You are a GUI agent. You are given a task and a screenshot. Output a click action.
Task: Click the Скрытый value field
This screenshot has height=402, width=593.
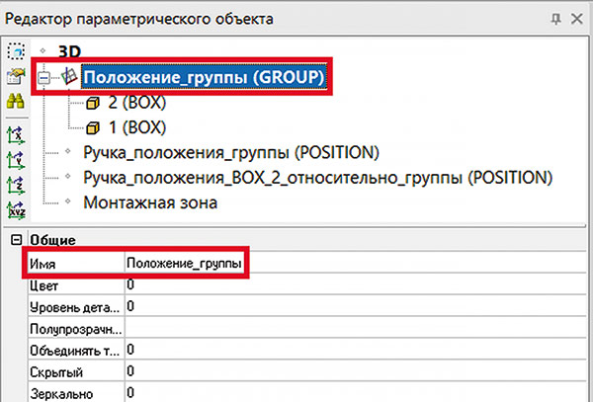356,370
